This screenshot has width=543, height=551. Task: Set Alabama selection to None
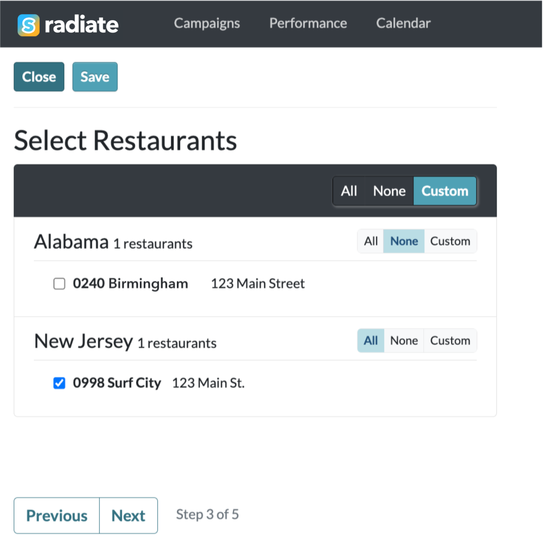[x=404, y=241]
